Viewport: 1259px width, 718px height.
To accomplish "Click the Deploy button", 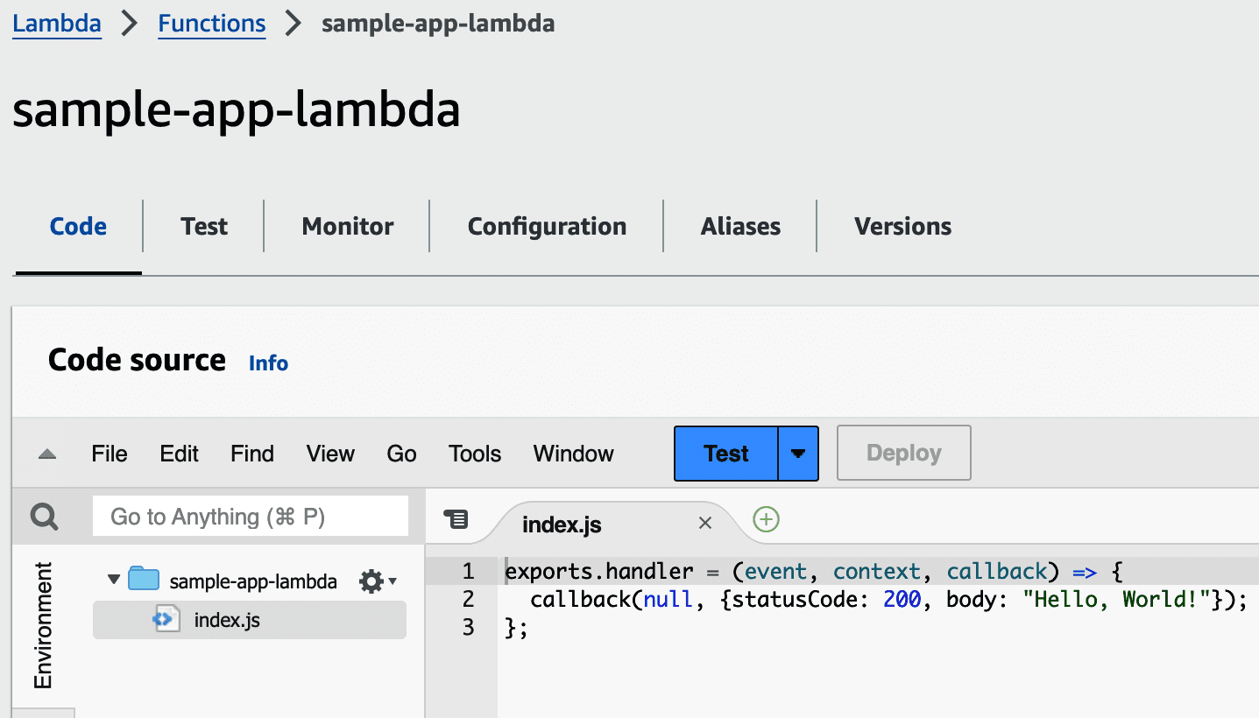I will point(904,454).
